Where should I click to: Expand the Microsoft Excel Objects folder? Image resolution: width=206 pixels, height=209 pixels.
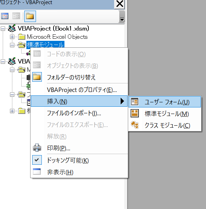pyautogui.click(x=12, y=37)
